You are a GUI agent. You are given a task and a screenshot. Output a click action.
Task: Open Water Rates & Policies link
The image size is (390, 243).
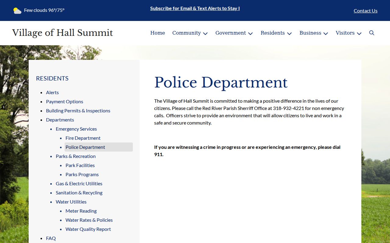coord(89,220)
